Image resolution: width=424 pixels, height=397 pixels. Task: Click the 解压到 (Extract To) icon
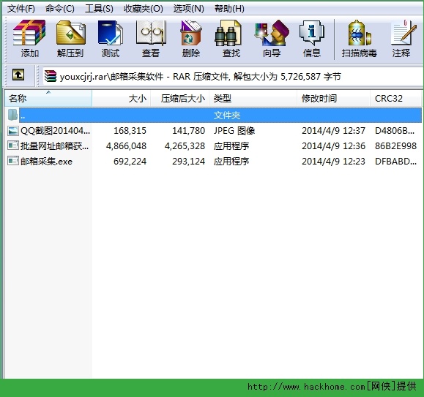(x=70, y=39)
